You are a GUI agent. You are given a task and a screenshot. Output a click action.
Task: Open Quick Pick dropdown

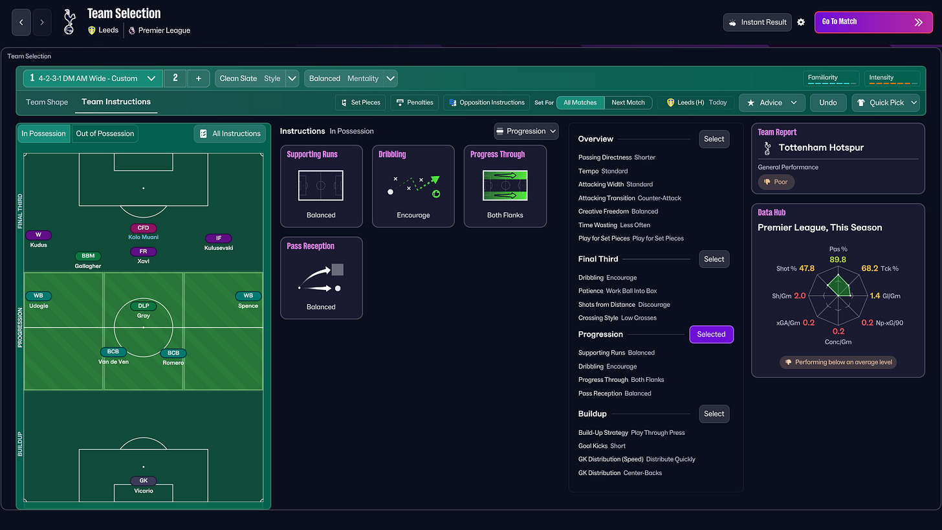coord(886,102)
